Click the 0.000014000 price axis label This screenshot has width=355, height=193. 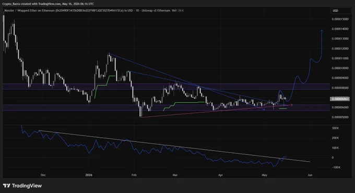(x=340, y=29)
